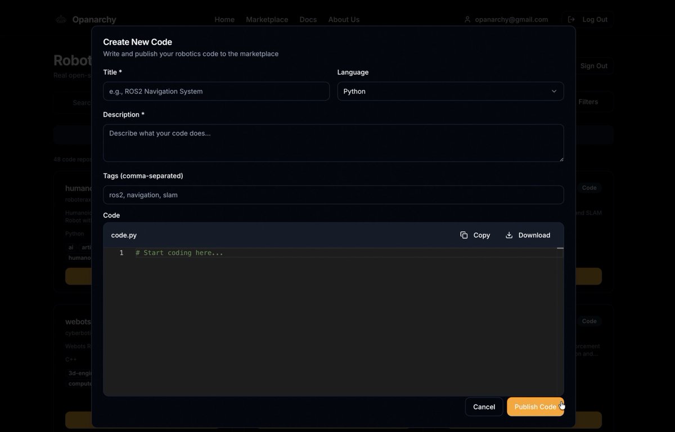
Task: Switch to the Marketplace menu item
Action: (x=267, y=19)
